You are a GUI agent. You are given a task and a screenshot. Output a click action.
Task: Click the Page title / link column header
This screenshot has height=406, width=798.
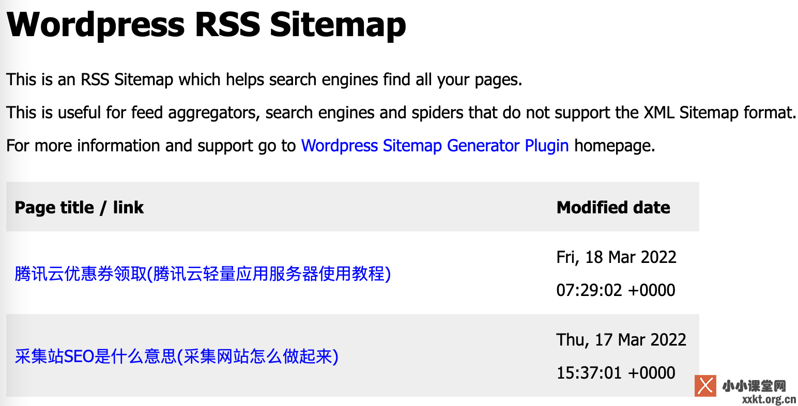[79, 207]
